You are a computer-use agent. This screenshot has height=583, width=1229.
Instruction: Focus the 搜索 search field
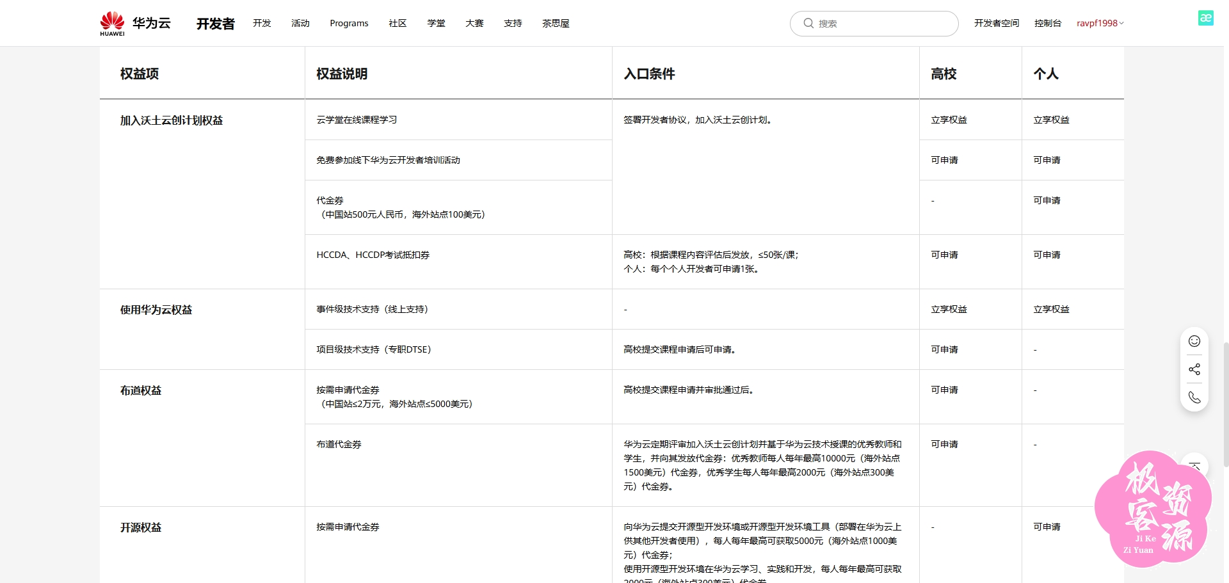click(x=874, y=24)
